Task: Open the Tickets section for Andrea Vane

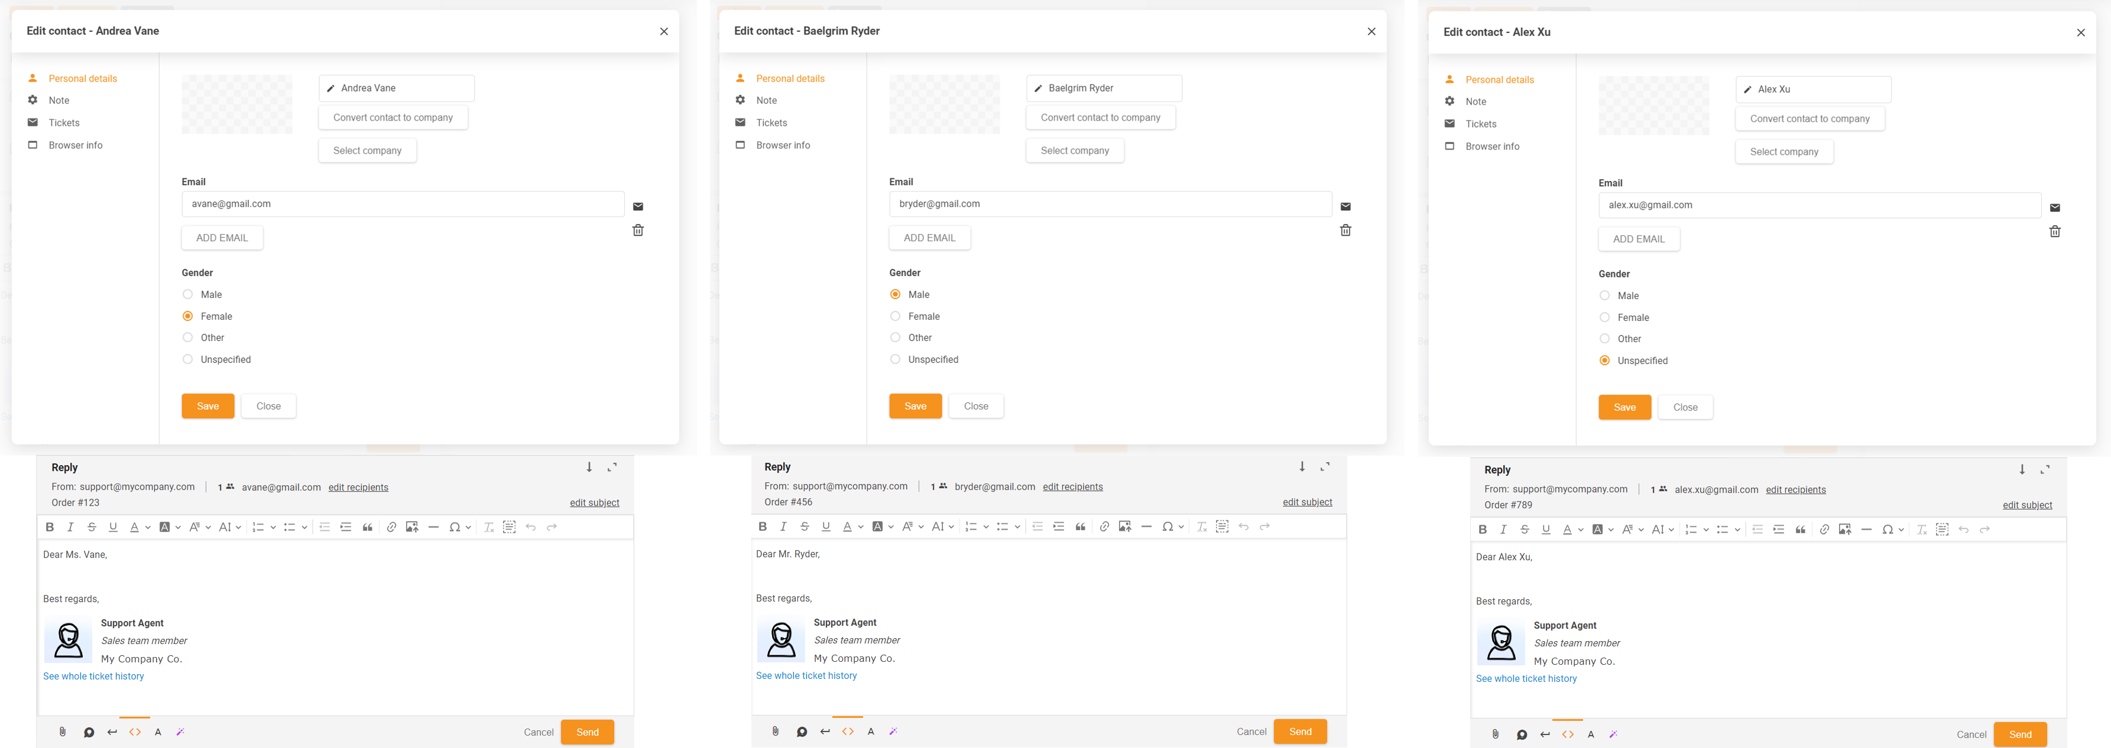Action: 64,123
